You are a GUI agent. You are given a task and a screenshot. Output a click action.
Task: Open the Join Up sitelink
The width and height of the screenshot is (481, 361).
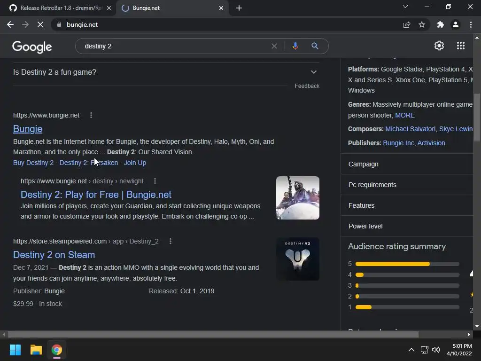[x=135, y=163]
